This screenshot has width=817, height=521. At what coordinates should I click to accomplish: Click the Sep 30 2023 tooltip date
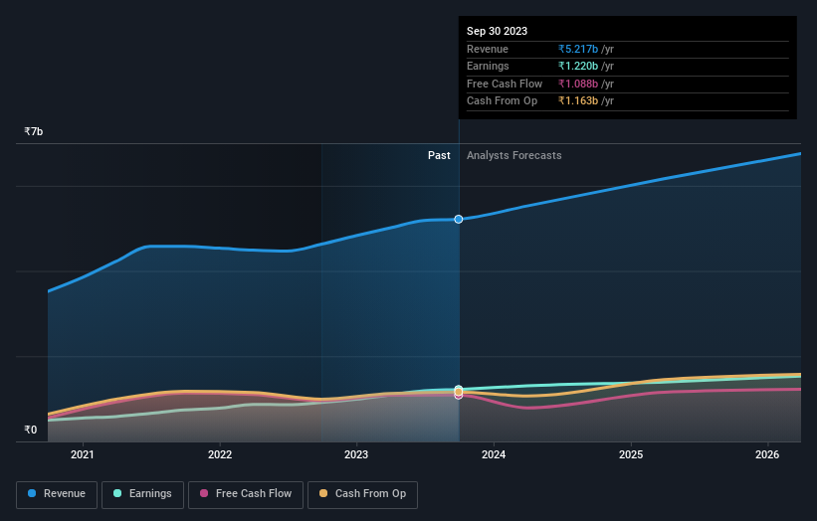498,31
